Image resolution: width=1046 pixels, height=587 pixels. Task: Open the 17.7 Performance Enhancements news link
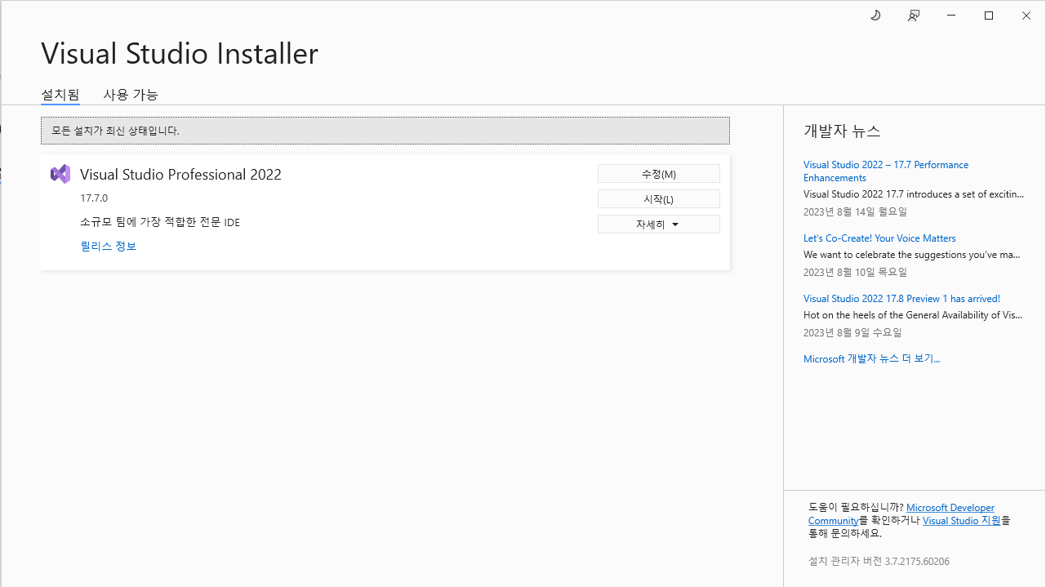[x=886, y=171]
